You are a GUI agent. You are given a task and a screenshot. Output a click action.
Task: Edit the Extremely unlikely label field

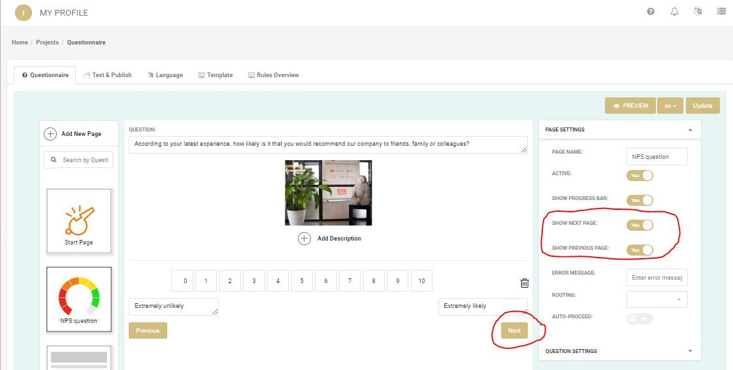click(173, 307)
